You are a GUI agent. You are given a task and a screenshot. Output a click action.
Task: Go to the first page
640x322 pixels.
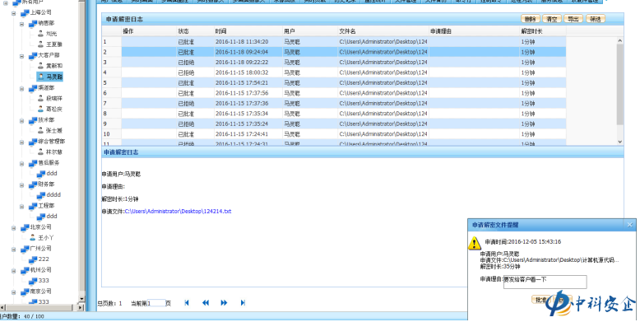(187, 303)
